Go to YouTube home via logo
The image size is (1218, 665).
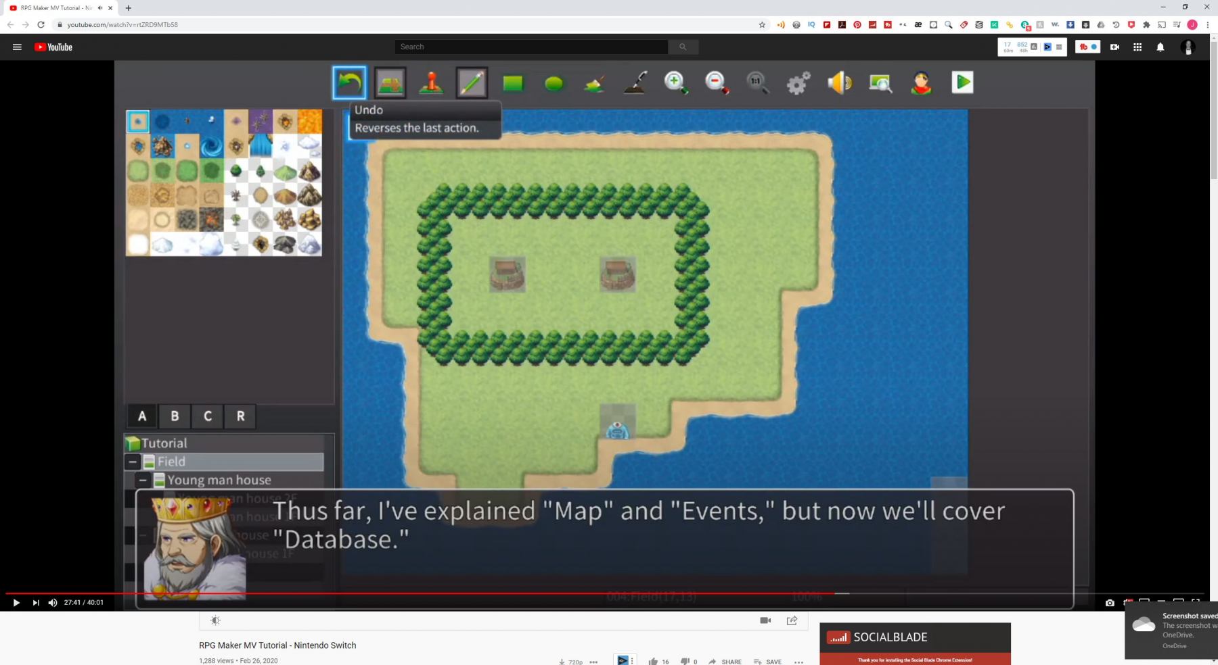point(53,47)
